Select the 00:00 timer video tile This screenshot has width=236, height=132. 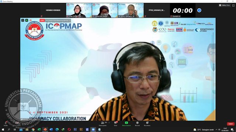click(183, 10)
